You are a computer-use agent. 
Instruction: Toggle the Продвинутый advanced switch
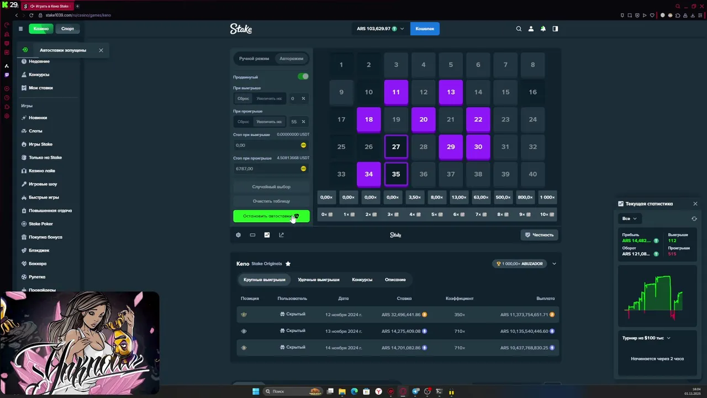(x=303, y=76)
